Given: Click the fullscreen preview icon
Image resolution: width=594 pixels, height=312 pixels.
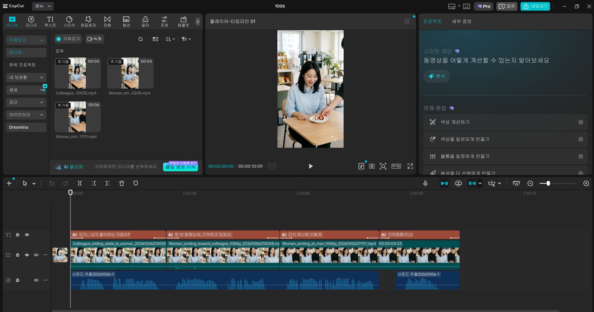Looking at the screenshot, I should click(x=410, y=166).
